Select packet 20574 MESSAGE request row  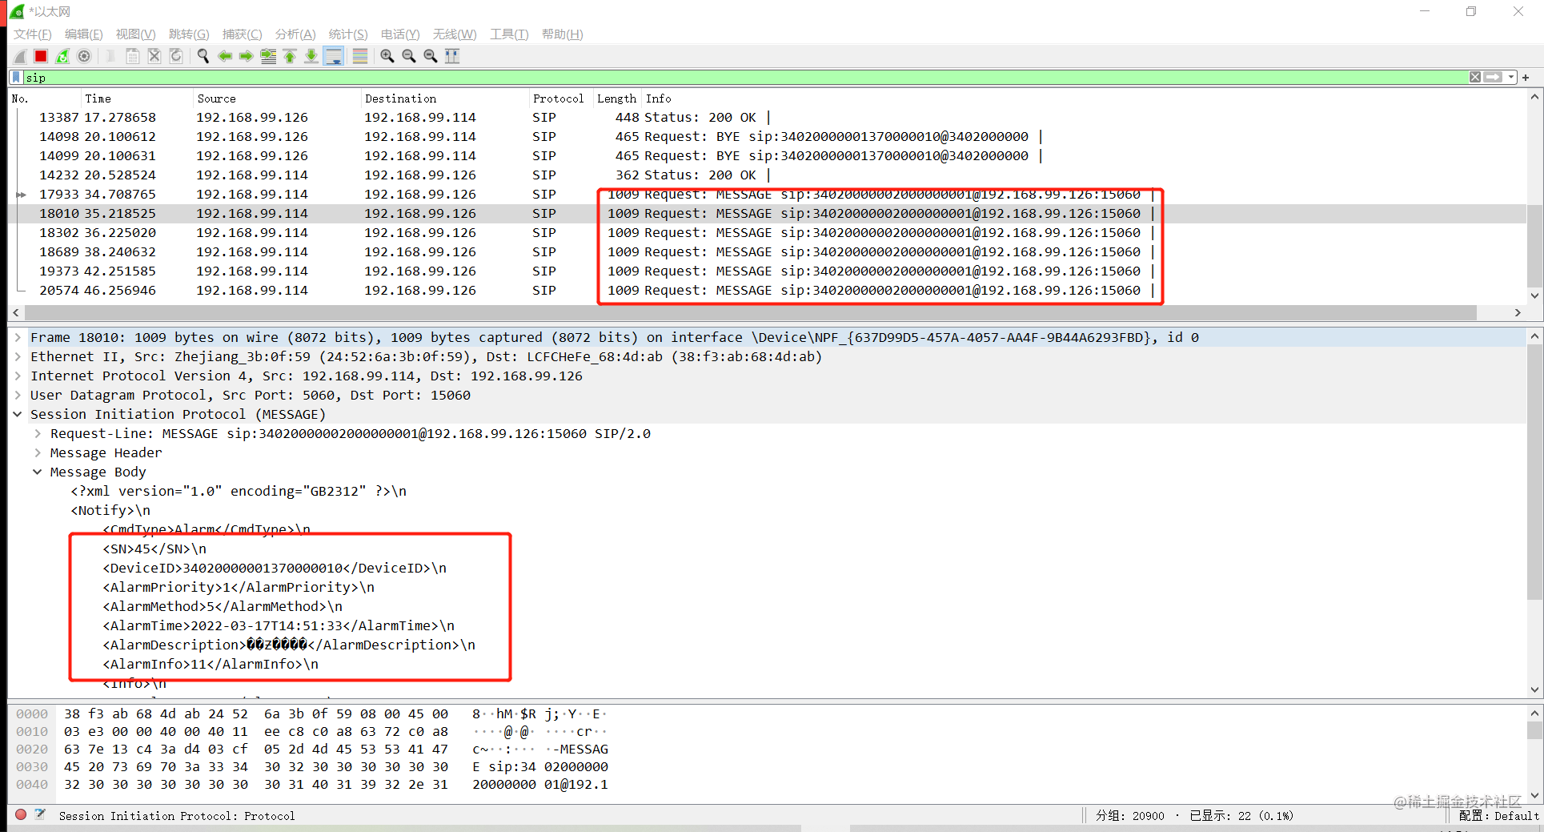tap(767, 291)
